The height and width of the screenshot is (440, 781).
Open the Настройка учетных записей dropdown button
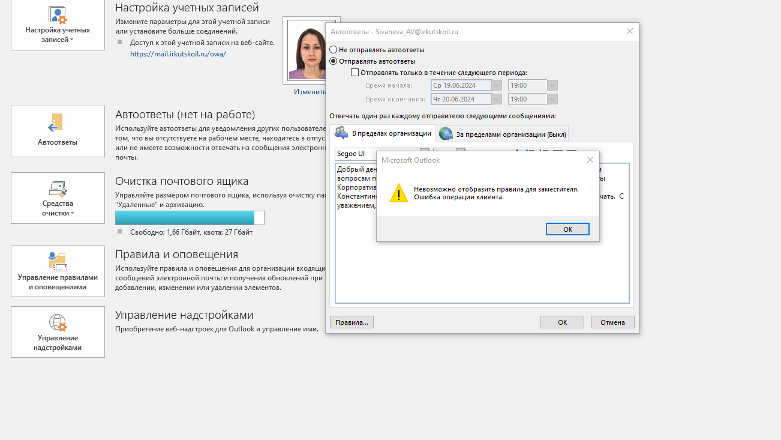(x=58, y=25)
